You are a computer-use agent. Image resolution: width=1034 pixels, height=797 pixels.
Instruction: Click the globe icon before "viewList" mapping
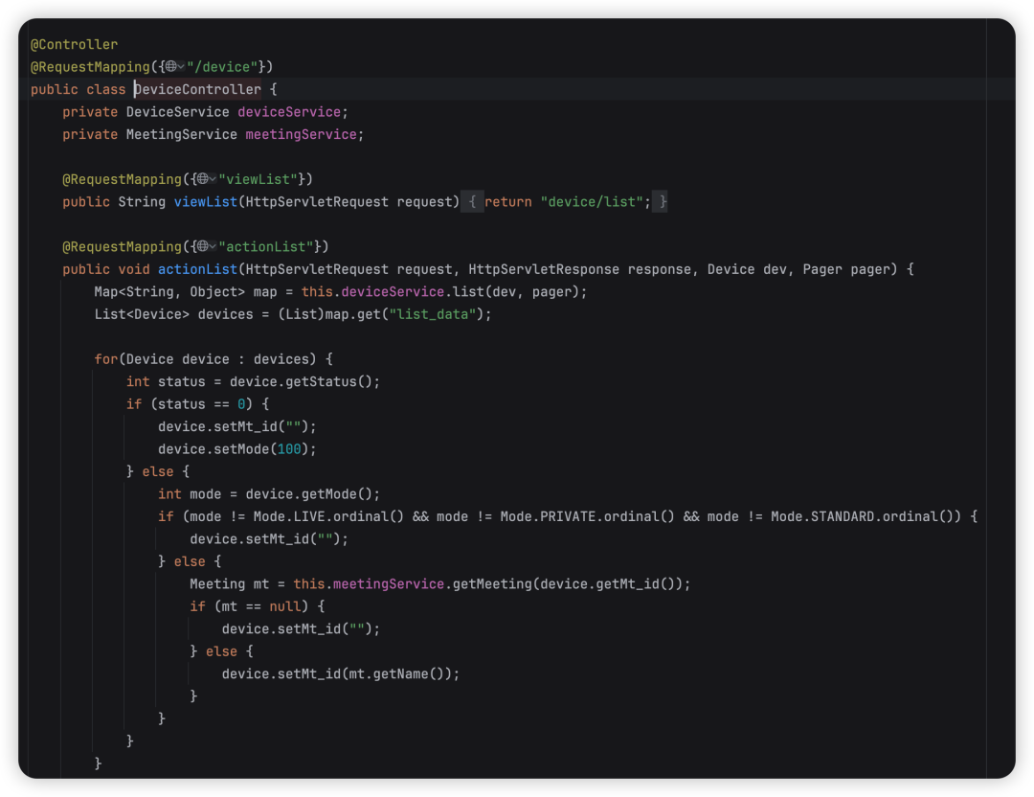(202, 179)
